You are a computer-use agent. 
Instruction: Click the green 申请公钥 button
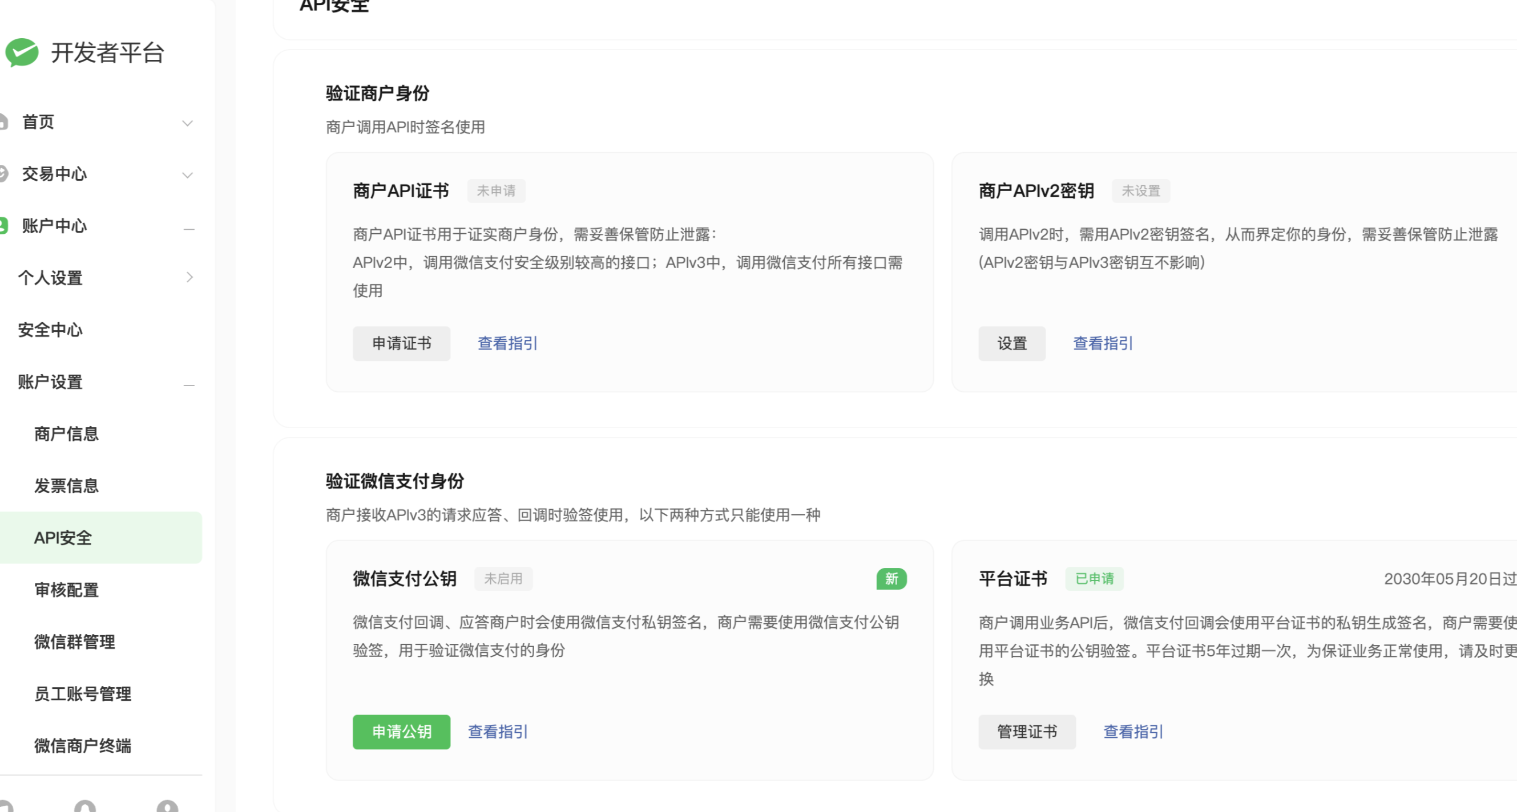(402, 732)
